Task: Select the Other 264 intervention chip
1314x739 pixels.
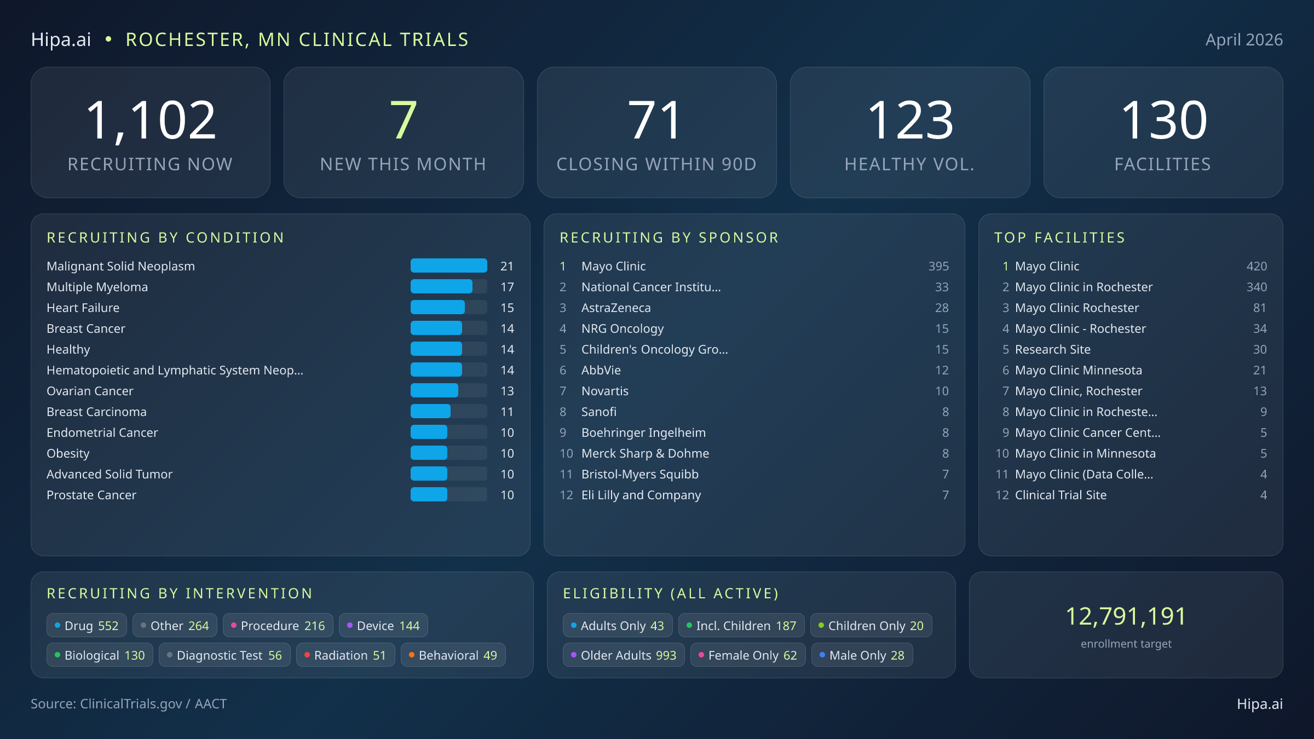Action: tap(175, 625)
